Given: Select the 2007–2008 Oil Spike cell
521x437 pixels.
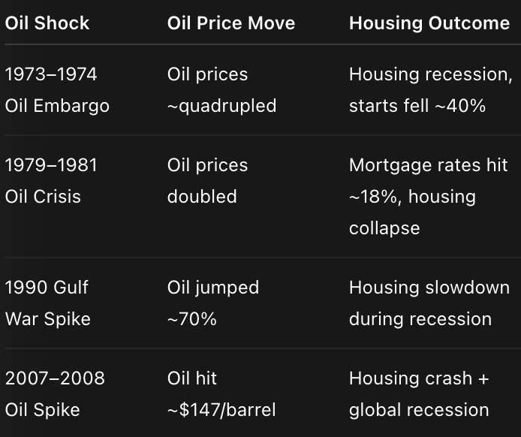Looking at the screenshot, I should (x=55, y=394).
